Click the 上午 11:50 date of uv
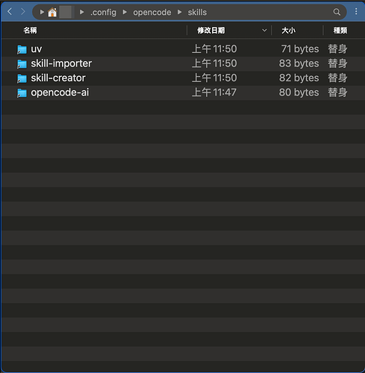Image resolution: width=365 pixels, height=373 pixels. [x=214, y=49]
